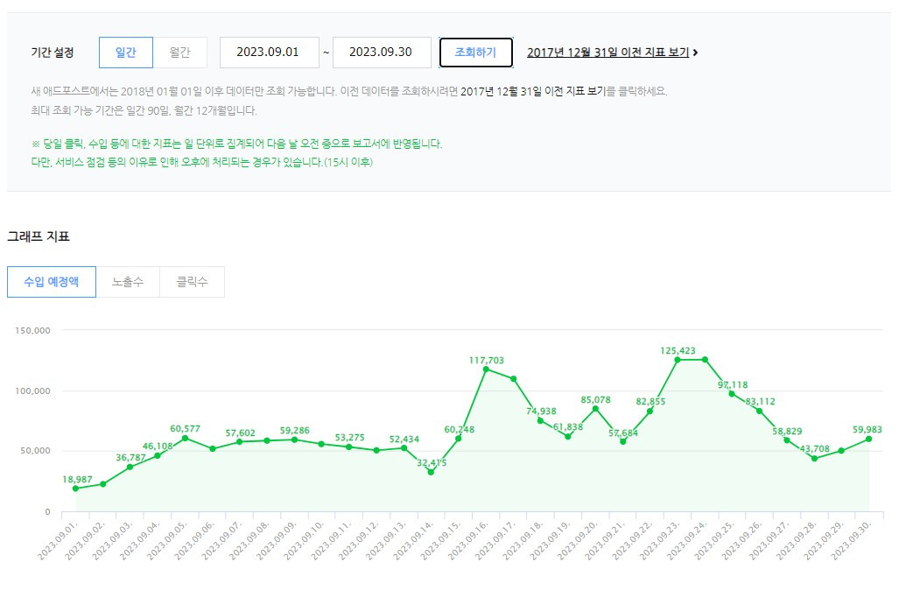
Task: Switch to the 노출수 graph tab
Action: tap(126, 281)
